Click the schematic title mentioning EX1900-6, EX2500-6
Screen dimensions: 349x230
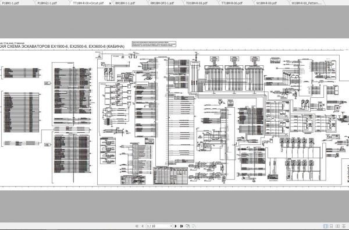pyautogui.click(x=62, y=47)
